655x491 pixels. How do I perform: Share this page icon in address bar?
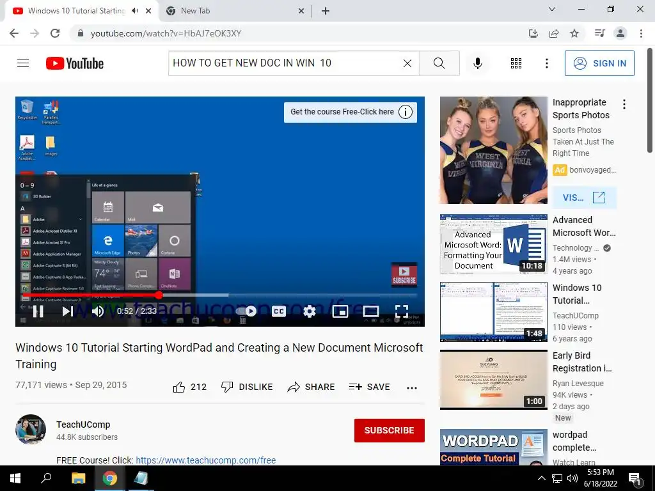pos(554,33)
